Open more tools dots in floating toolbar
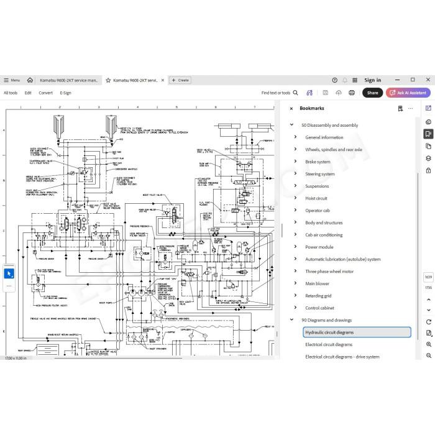 [x=9, y=286]
